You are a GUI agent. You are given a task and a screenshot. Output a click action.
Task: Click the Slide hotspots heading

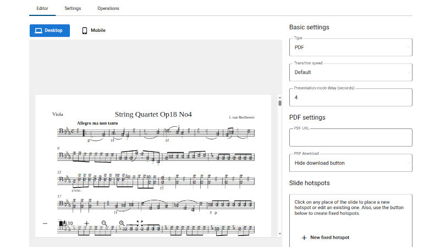[310, 183]
